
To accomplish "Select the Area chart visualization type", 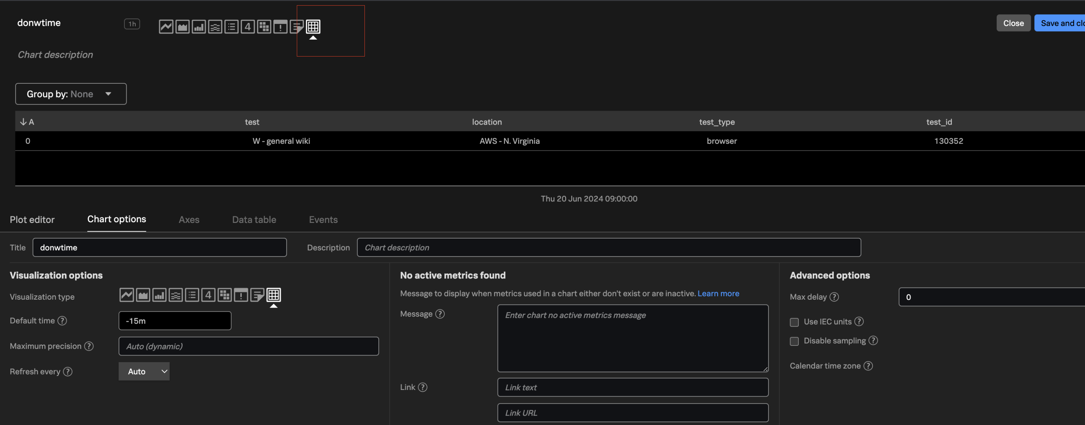I will [143, 295].
